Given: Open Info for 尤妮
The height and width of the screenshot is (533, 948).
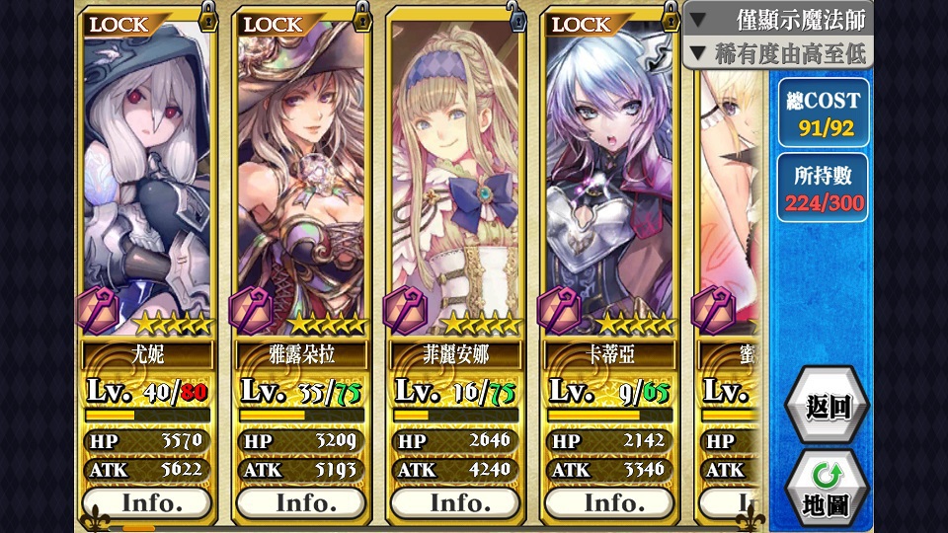Looking at the screenshot, I should coord(147,502).
